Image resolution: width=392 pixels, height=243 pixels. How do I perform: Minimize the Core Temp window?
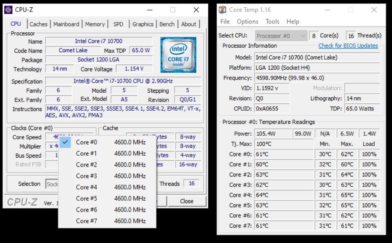[x=327, y=10]
